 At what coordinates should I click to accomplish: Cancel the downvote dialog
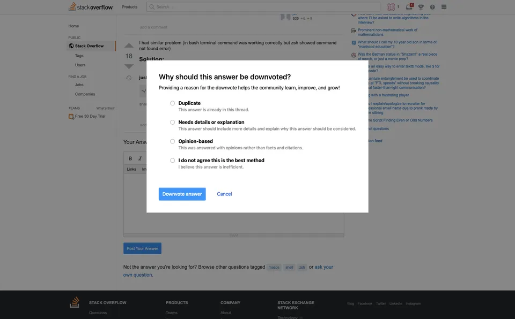(x=224, y=194)
